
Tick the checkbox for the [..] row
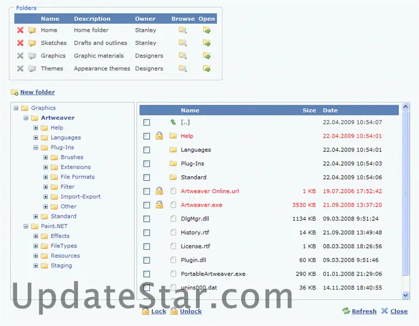click(x=147, y=122)
